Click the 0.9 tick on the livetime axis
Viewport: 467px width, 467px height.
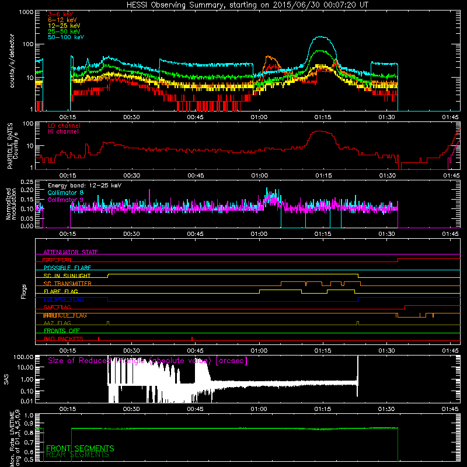29,423
